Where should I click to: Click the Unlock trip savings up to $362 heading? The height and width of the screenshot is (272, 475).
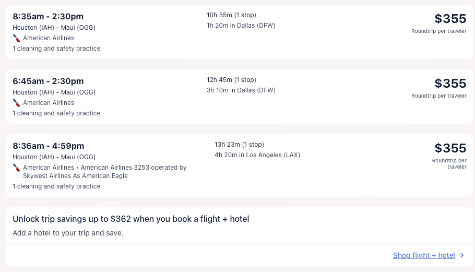[130, 219]
